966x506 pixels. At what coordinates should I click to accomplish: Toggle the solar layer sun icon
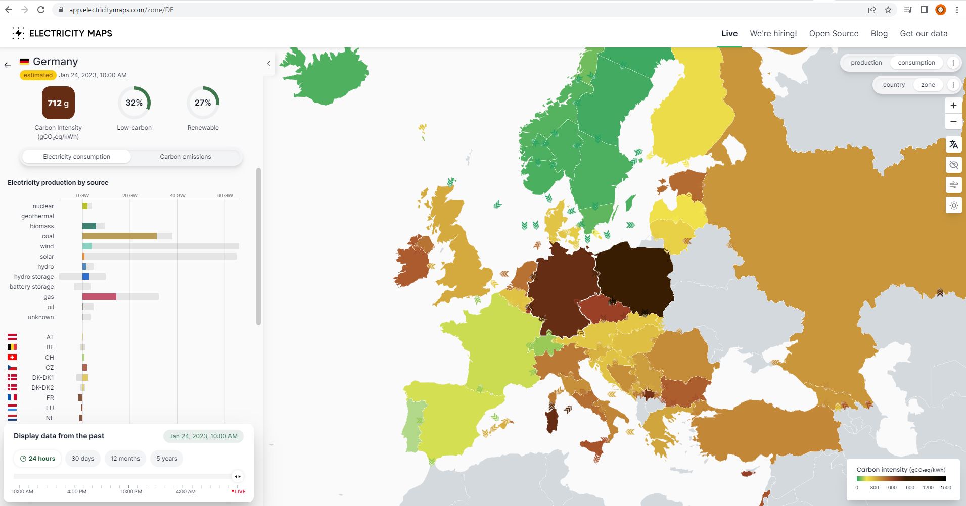tap(953, 205)
